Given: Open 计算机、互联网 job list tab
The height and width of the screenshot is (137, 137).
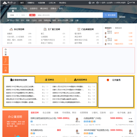Looking at the screenshot, I should (x=99, y=113).
